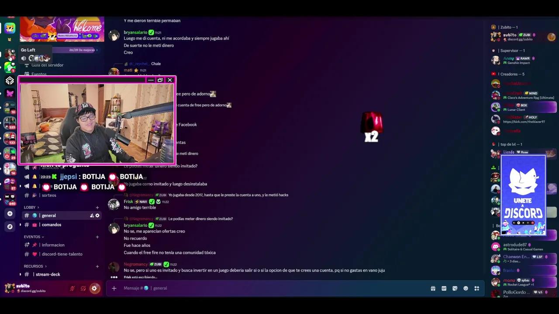Click the server Welcome banner
Screen dimensions: 559x314
tap(62, 29)
